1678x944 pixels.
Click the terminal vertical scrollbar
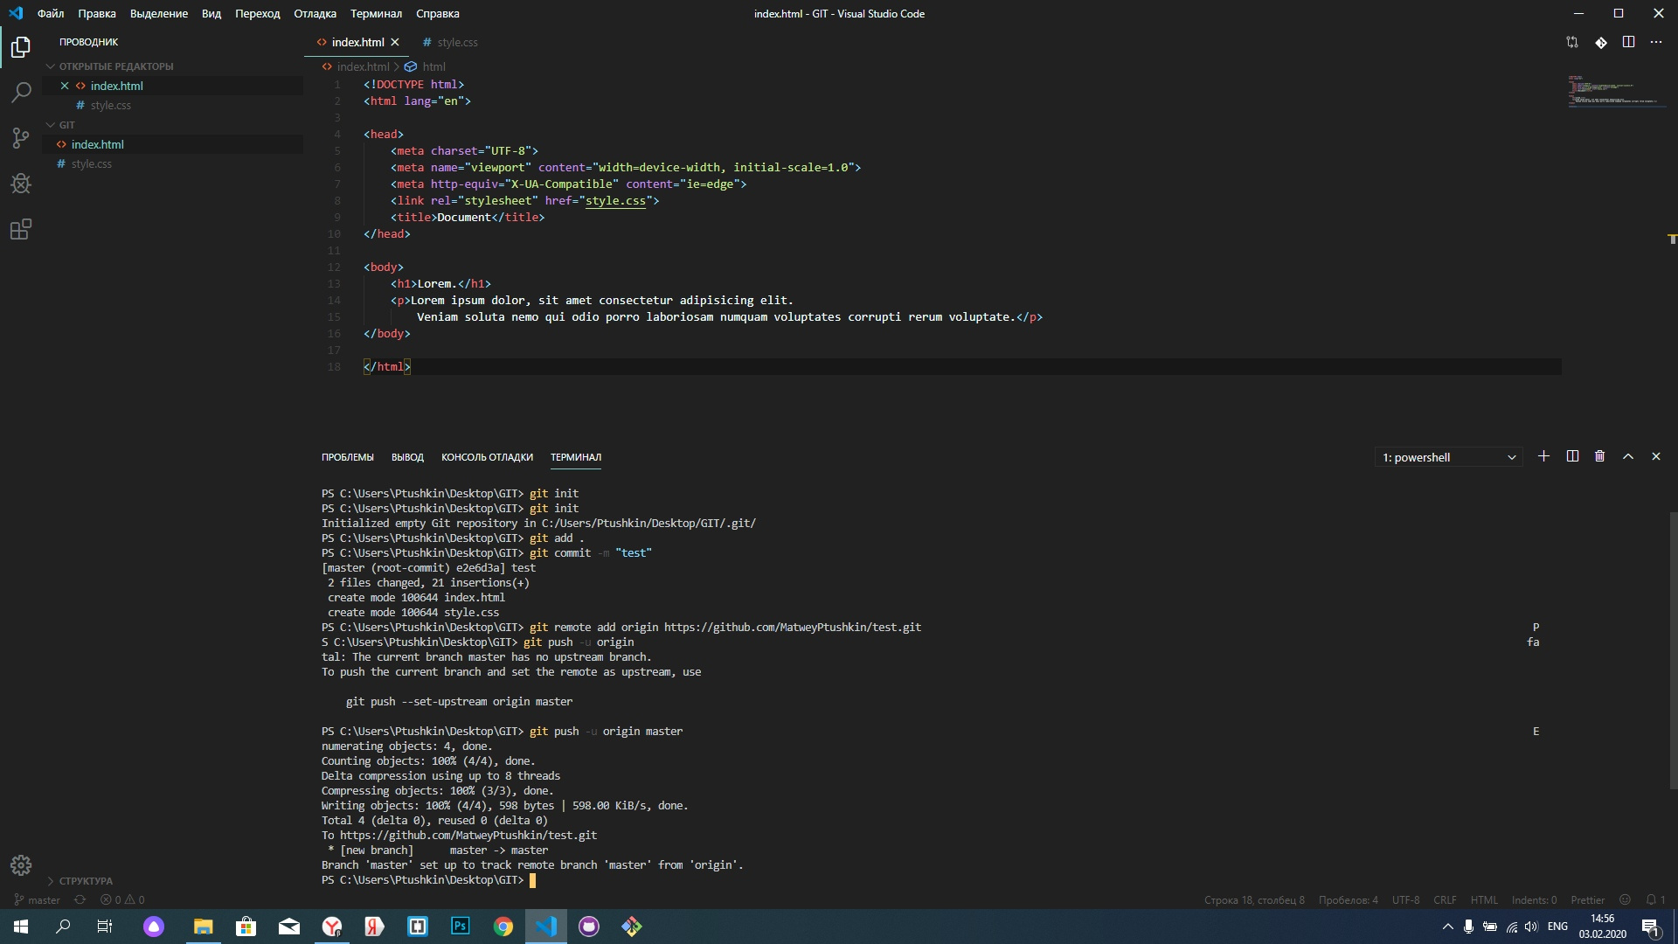pos(1673,650)
